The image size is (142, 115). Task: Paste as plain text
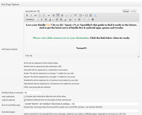click(57, 19)
